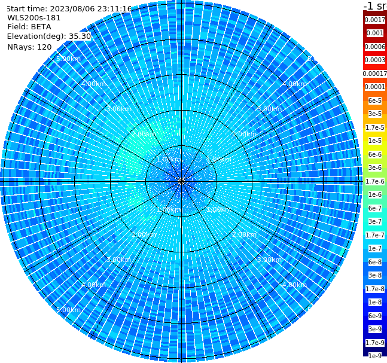The image size is (387, 363).
Task: Click the 0.0017 color bar label
Action: (x=375, y=20)
